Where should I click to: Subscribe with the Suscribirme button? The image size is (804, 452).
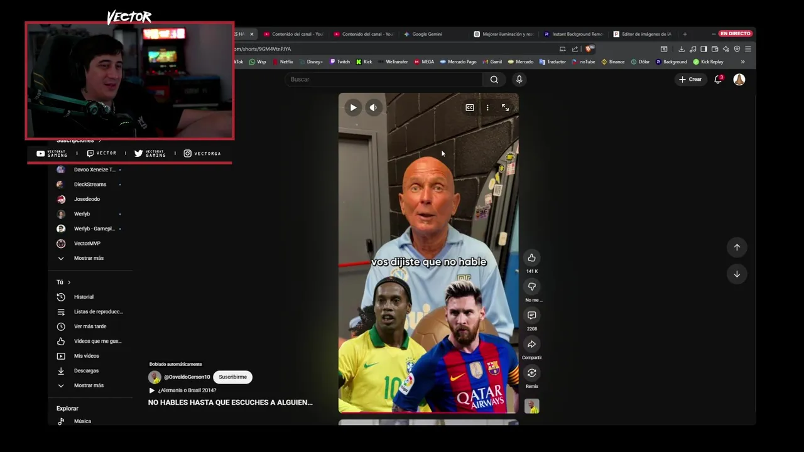(x=232, y=377)
